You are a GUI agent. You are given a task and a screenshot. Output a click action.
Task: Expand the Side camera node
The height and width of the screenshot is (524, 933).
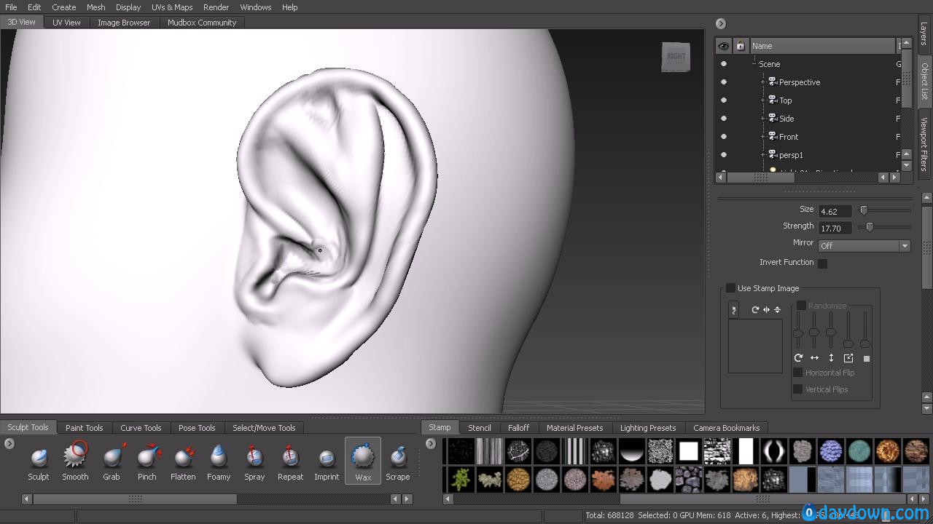tap(762, 119)
